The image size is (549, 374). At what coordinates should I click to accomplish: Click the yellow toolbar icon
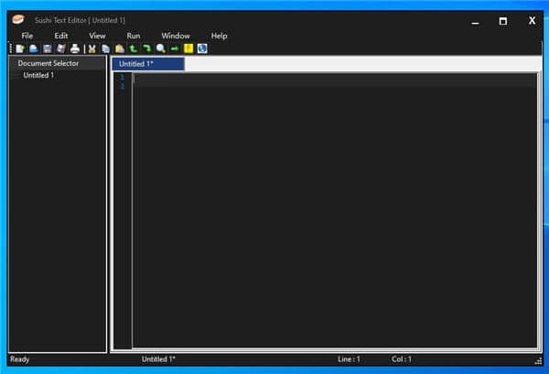pos(188,48)
